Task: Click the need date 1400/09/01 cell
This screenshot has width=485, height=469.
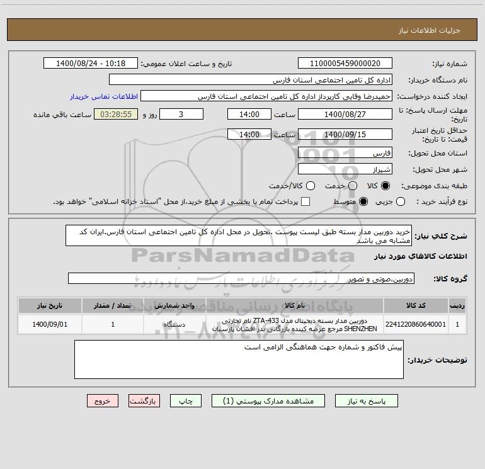Action: coord(50,324)
